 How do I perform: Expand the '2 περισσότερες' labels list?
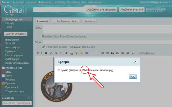point(15,91)
